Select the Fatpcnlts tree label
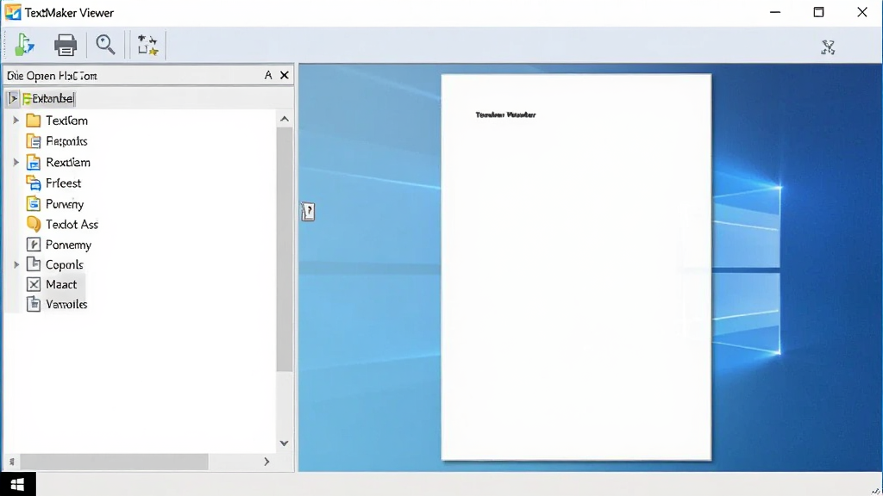This screenshot has height=496, width=883. coord(66,141)
